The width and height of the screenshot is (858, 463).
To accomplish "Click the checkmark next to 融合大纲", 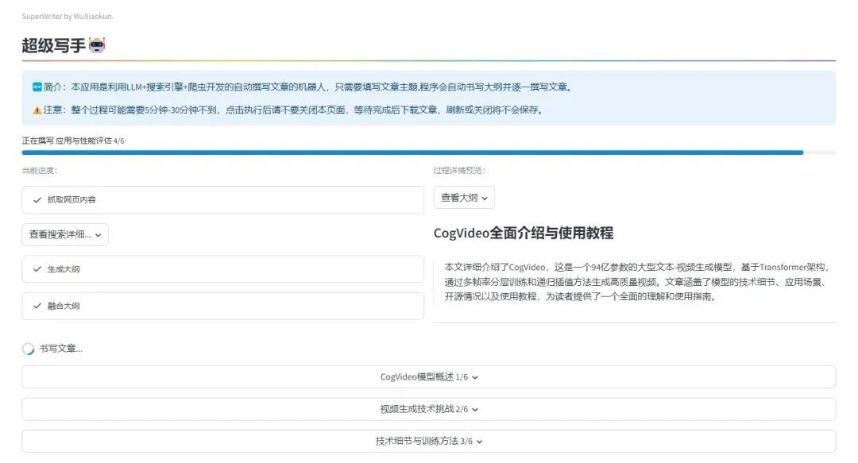I will coord(37,306).
